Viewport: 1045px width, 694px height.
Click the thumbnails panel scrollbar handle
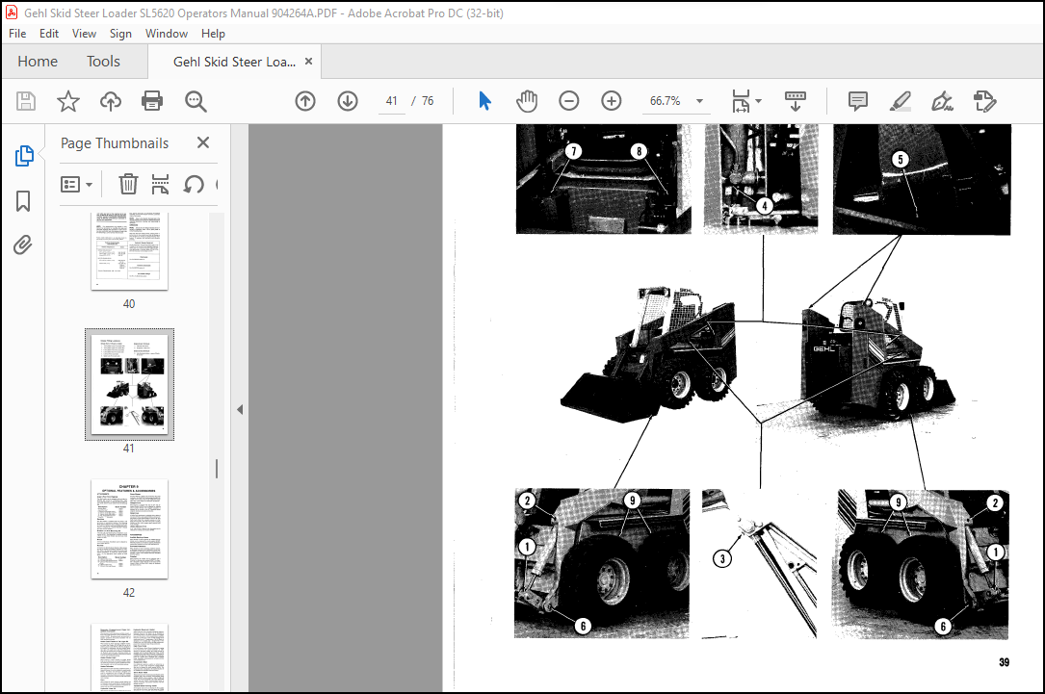(x=217, y=468)
